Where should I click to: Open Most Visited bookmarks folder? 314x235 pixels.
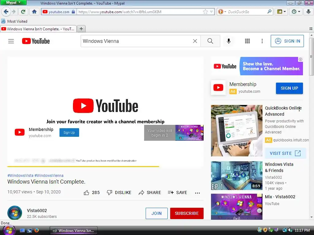[14, 21]
